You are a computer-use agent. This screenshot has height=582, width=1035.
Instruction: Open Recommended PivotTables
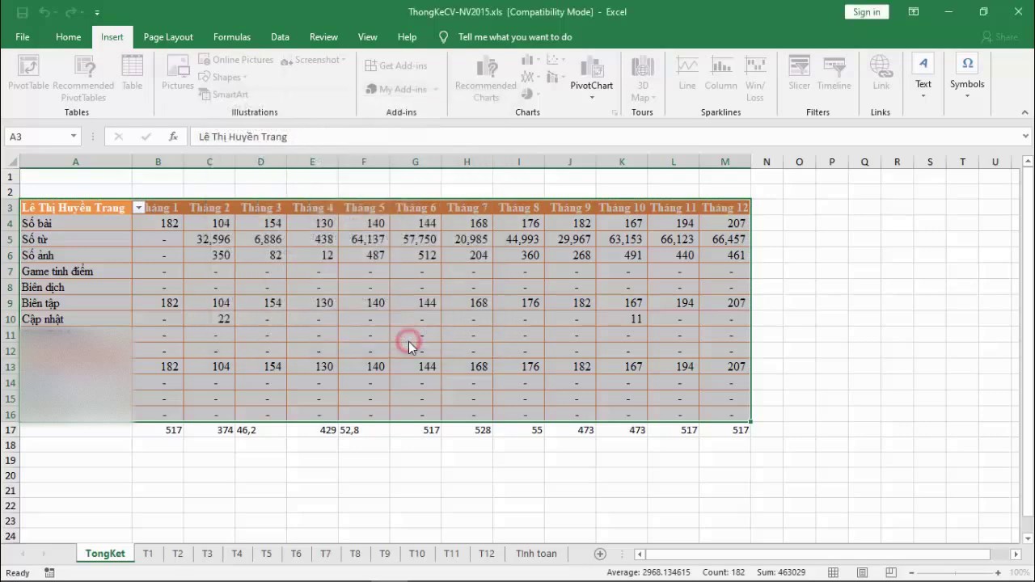83,78
